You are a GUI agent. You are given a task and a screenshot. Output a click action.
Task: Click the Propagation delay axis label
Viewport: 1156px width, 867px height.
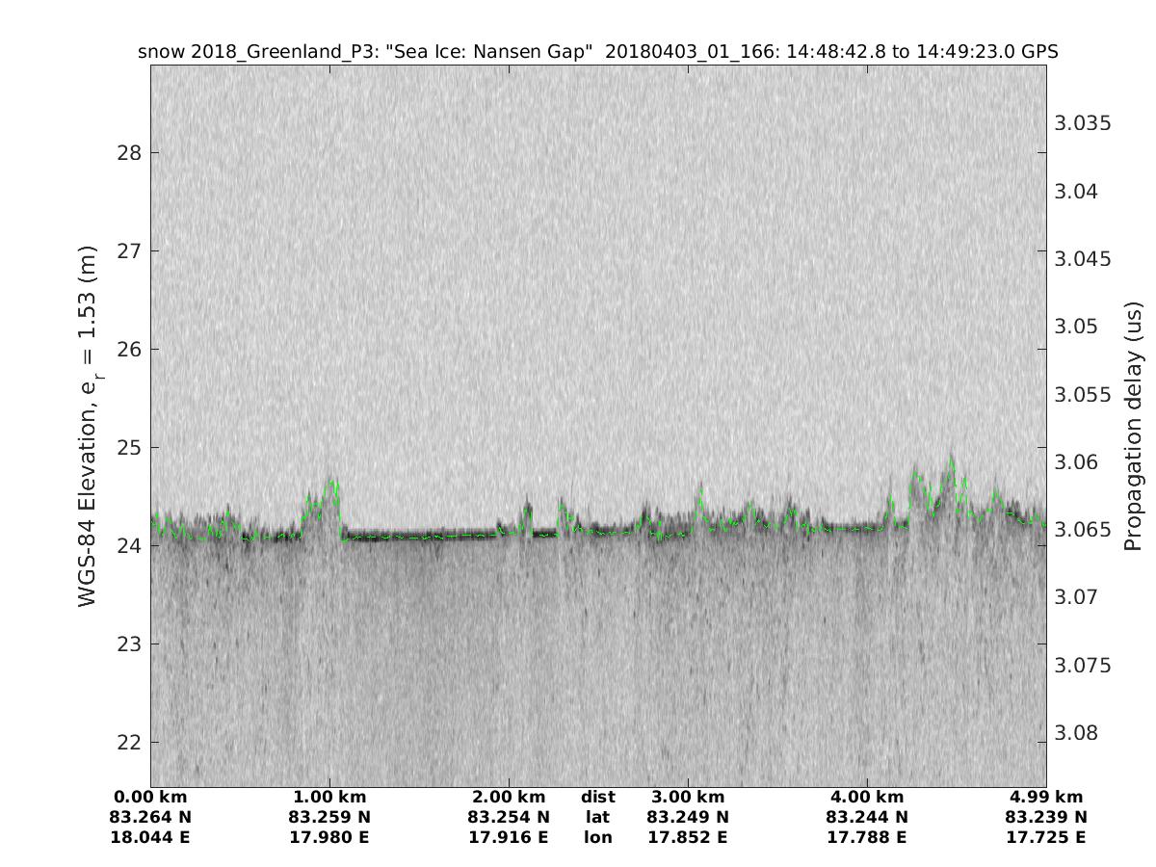click(x=1133, y=426)
